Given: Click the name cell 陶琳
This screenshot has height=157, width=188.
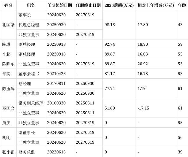Looking at the screenshot, I should 8,44.
